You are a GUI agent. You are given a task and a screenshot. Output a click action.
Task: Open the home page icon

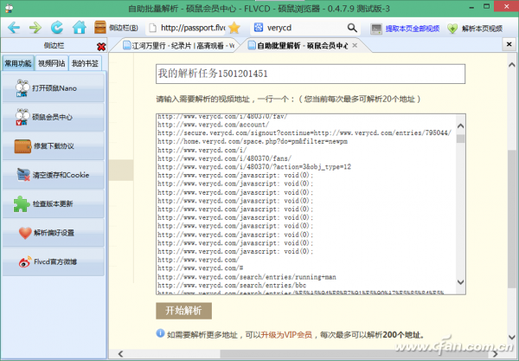pyautogui.click(x=79, y=28)
